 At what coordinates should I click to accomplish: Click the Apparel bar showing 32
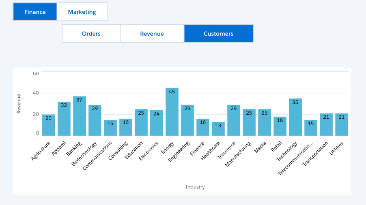[x=64, y=119]
